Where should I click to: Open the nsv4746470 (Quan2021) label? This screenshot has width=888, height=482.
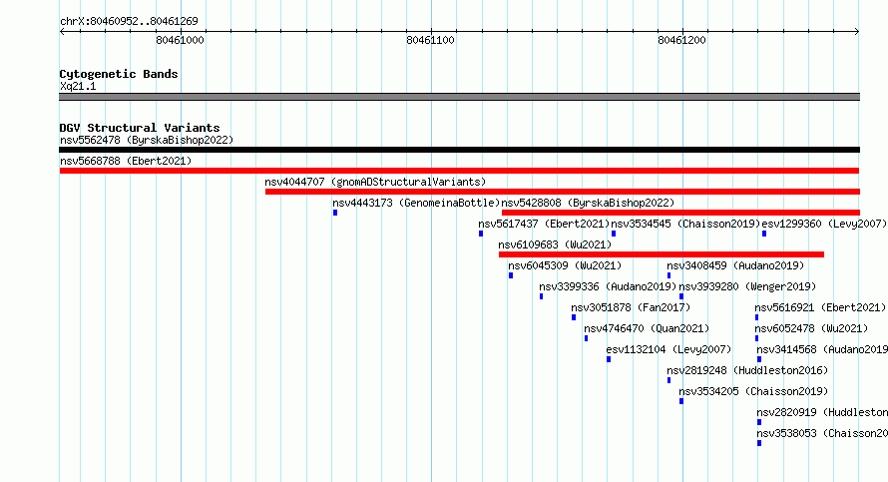coord(647,328)
